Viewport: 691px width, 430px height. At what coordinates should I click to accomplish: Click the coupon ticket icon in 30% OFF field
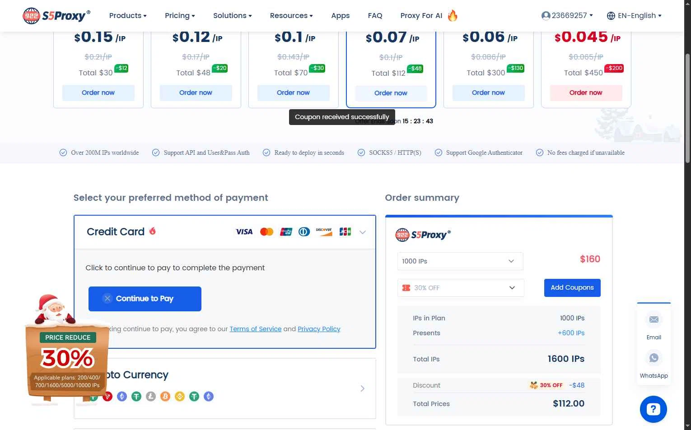click(406, 288)
